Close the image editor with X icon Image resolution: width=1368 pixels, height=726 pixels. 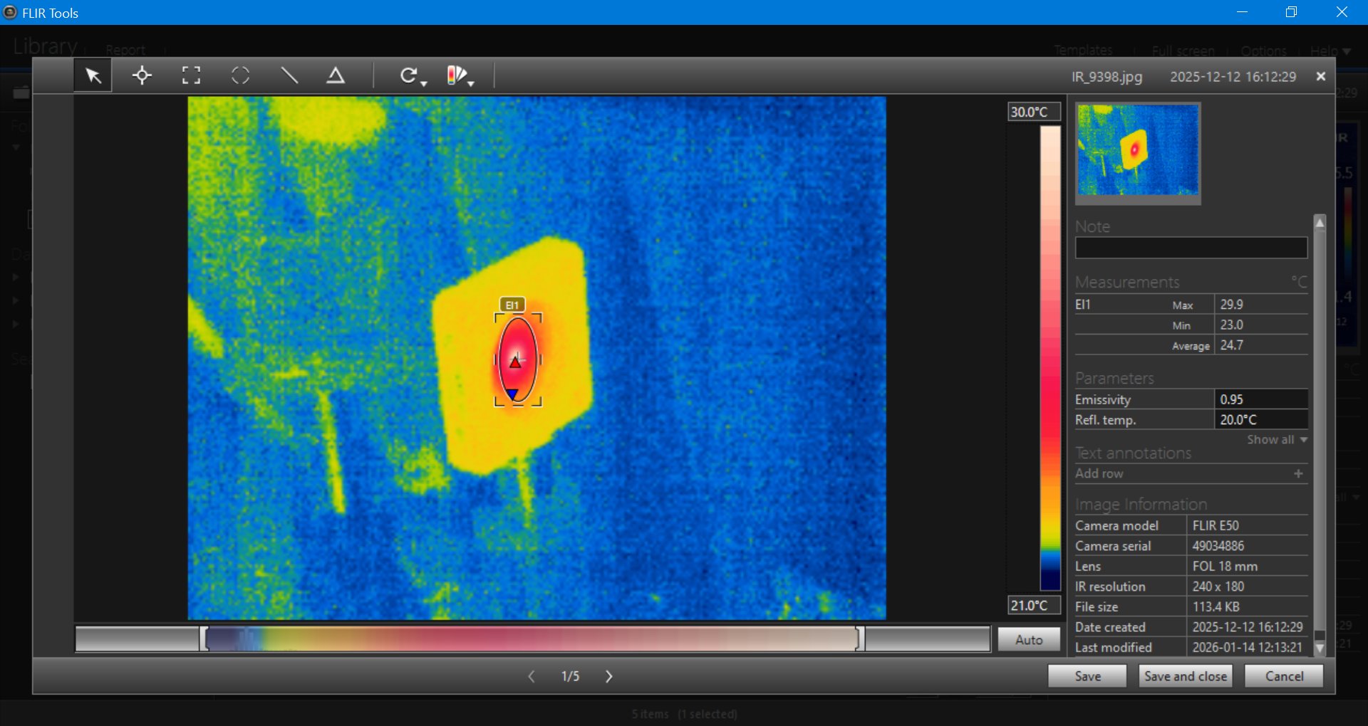tap(1320, 76)
